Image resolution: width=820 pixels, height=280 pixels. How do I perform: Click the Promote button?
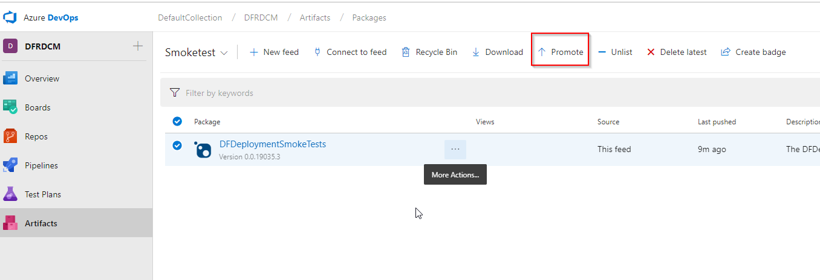tap(561, 52)
